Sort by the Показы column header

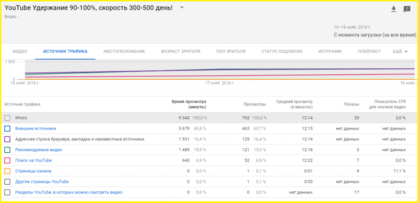(351, 104)
